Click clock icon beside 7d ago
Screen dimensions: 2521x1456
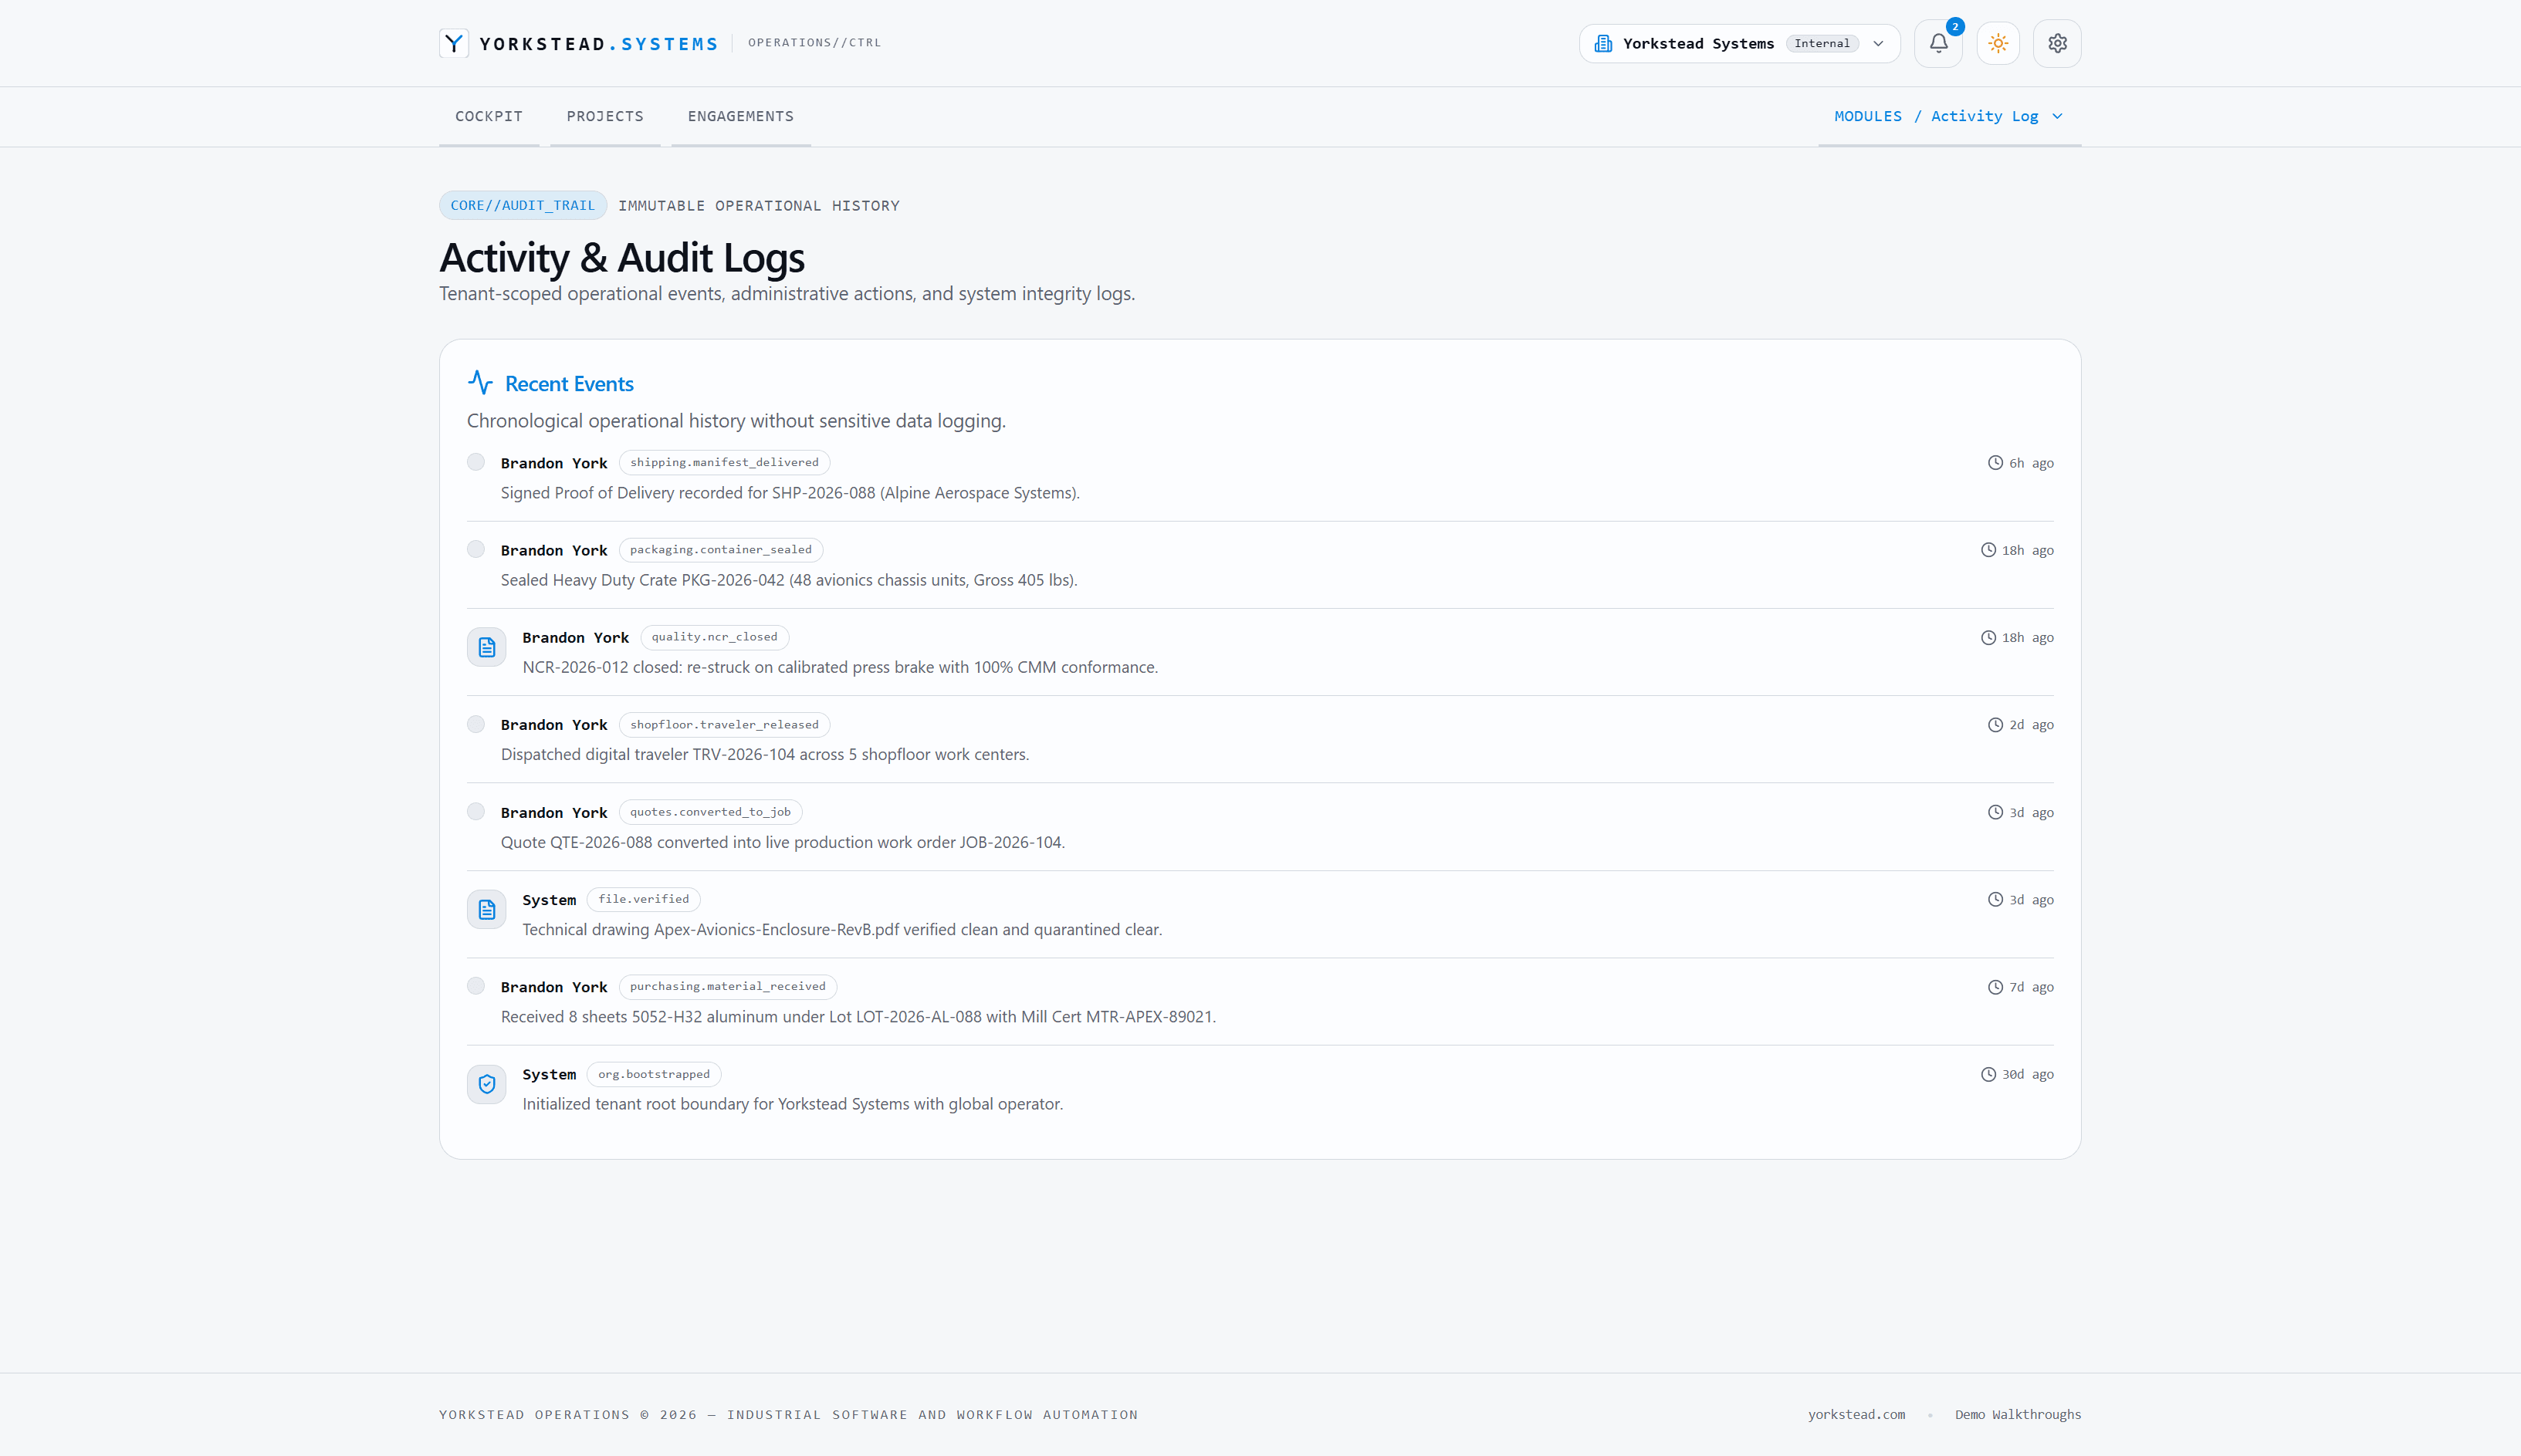(1995, 987)
